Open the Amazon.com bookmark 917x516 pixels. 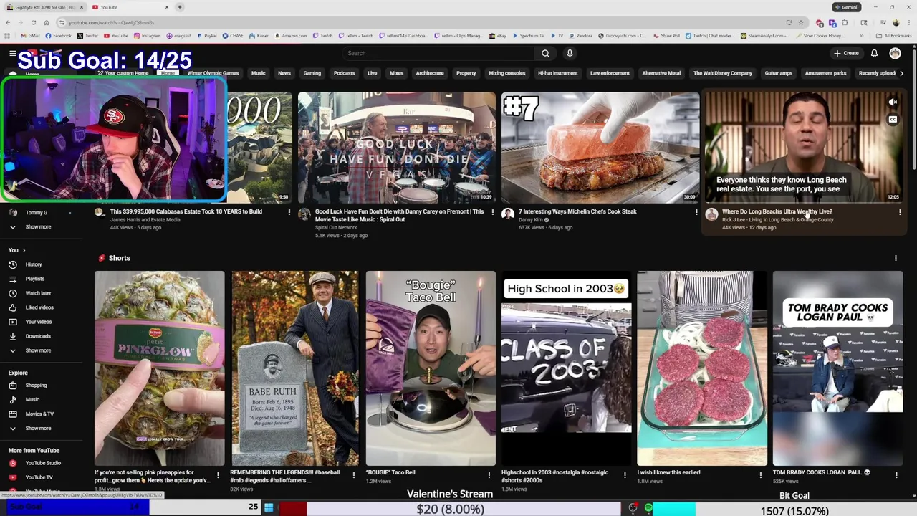[289, 35]
